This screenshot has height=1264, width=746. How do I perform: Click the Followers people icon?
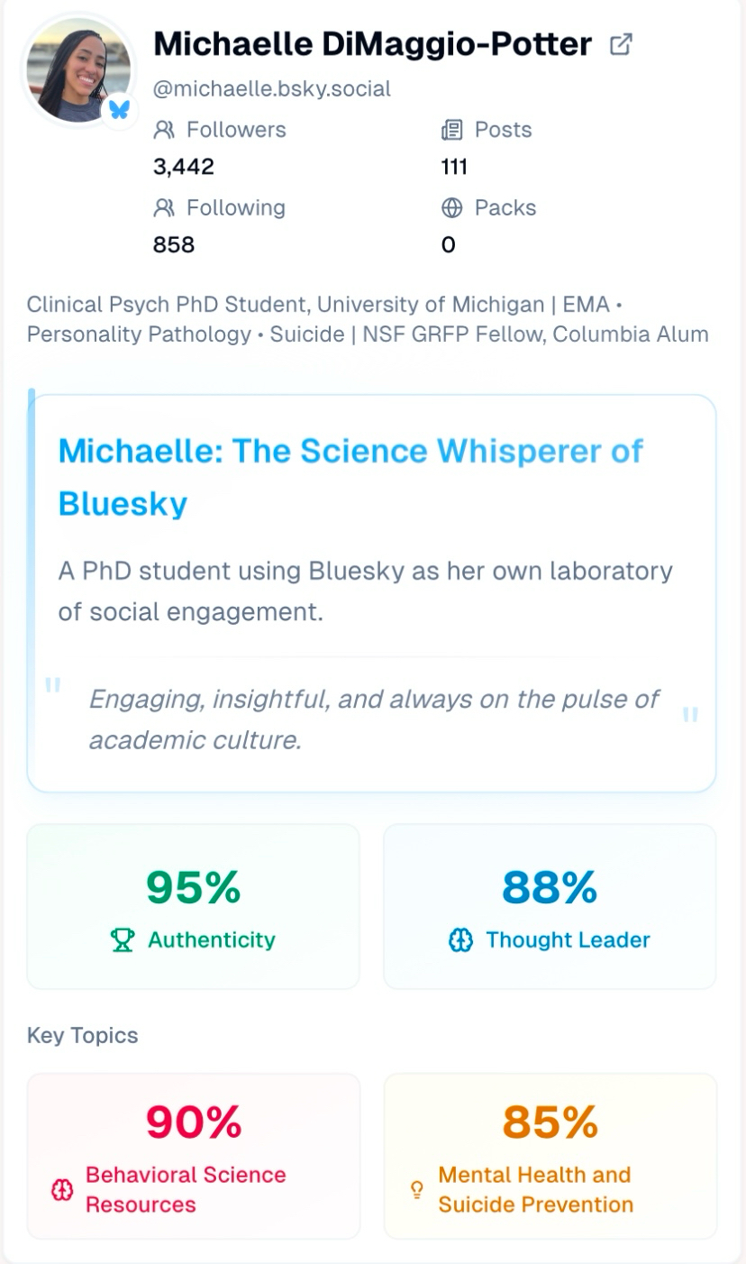(164, 130)
